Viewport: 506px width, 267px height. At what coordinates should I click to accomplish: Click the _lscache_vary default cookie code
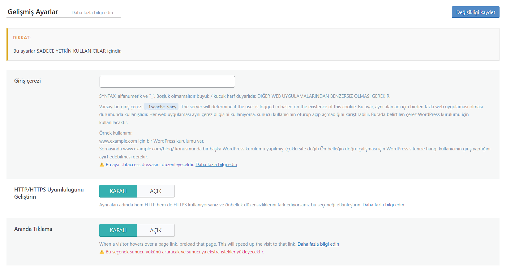pos(161,107)
